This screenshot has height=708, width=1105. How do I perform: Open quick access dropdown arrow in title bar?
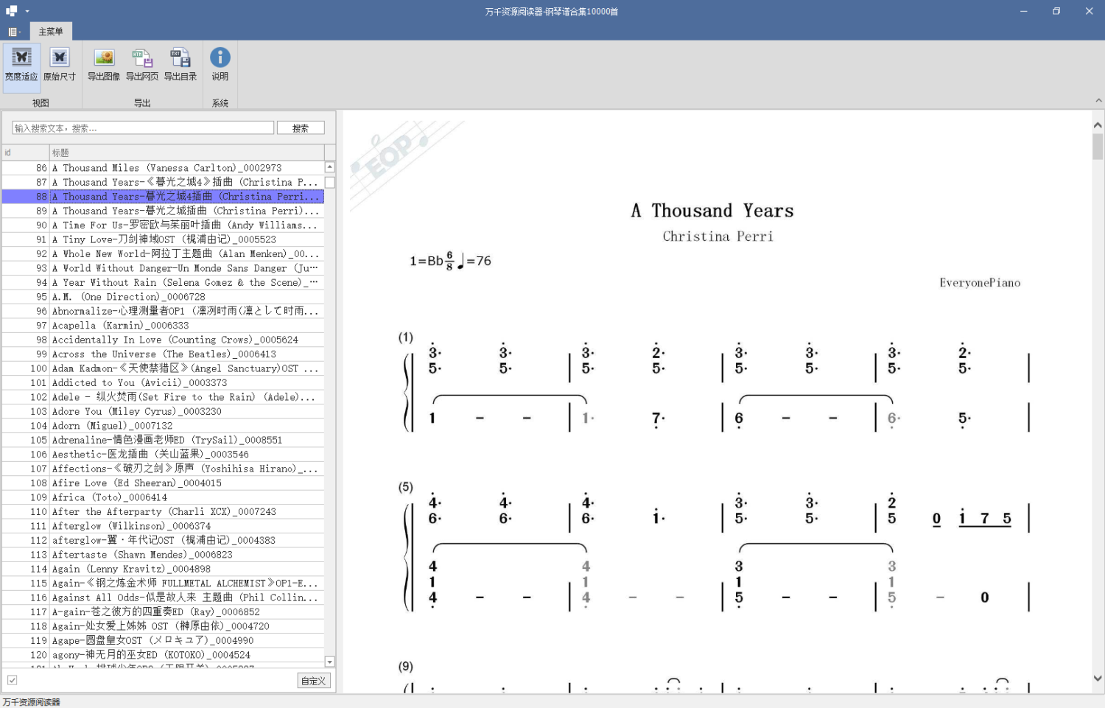[x=27, y=11]
